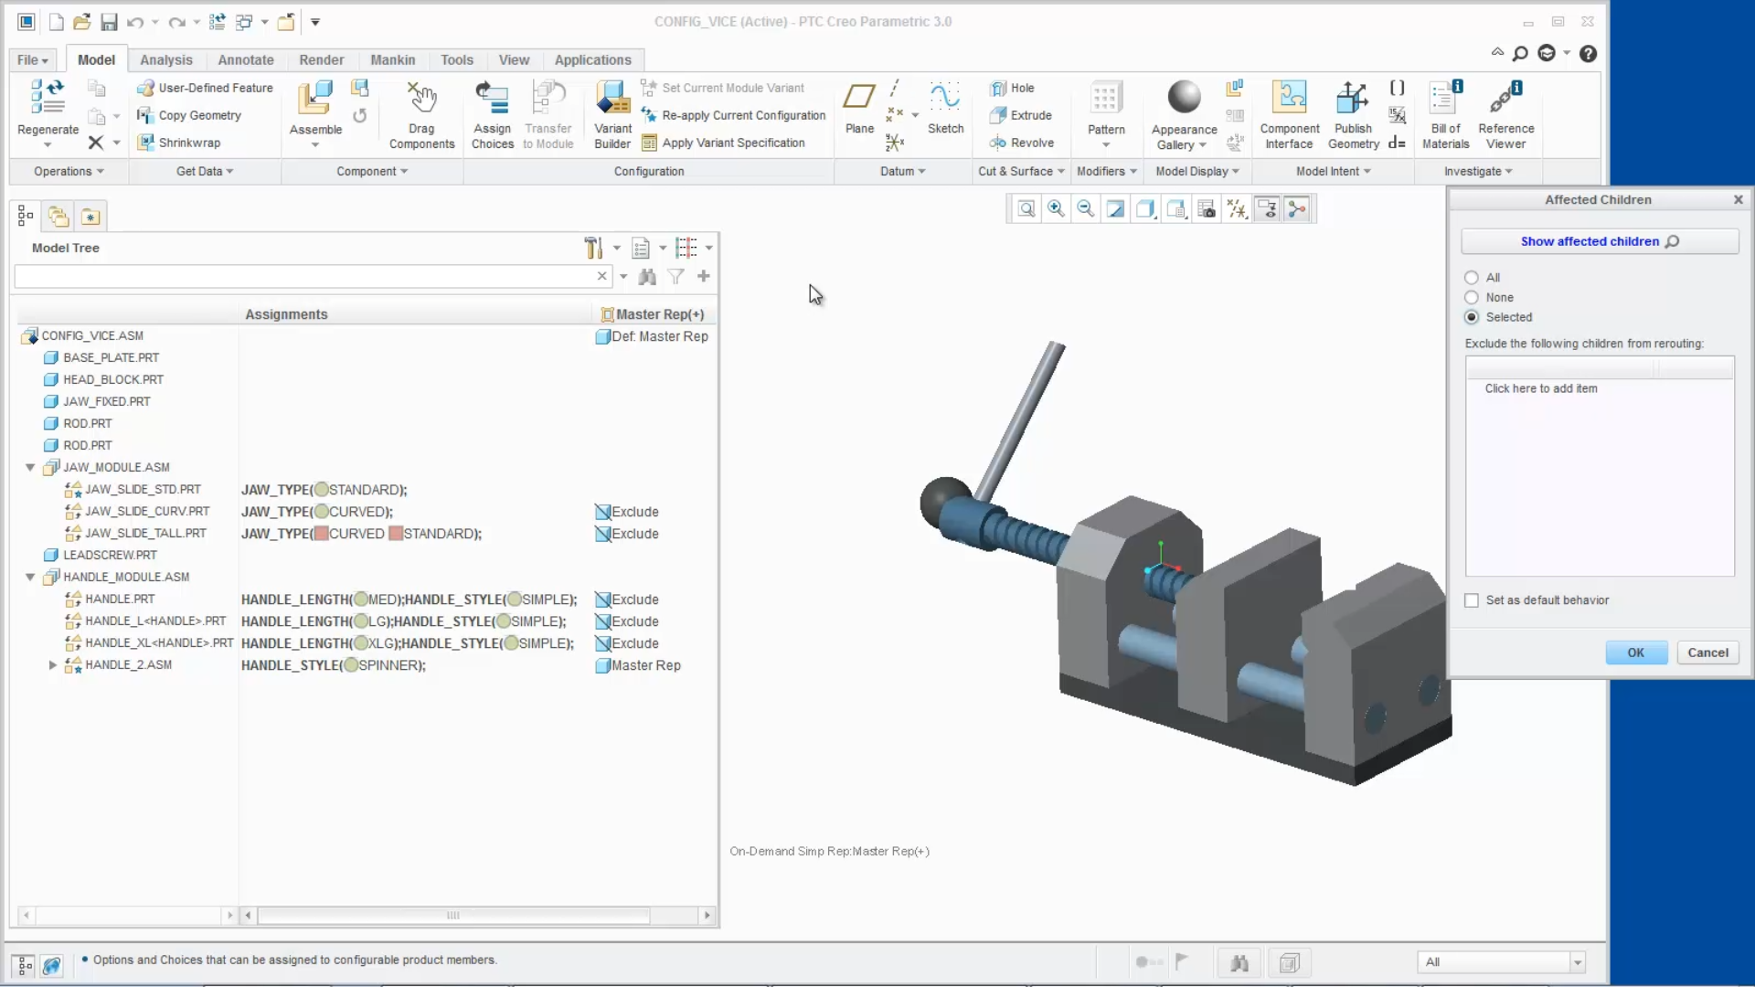Open the Applications menu
Viewport: 1755px width, 987px height.
(x=592, y=59)
